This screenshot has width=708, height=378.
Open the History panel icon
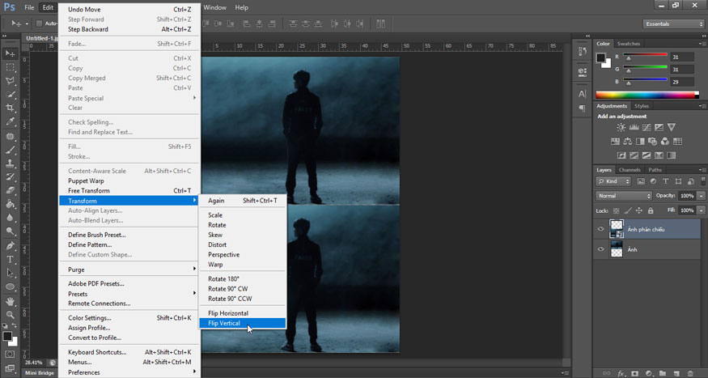pos(582,52)
